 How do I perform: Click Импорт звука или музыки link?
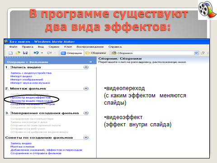[30, 83]
